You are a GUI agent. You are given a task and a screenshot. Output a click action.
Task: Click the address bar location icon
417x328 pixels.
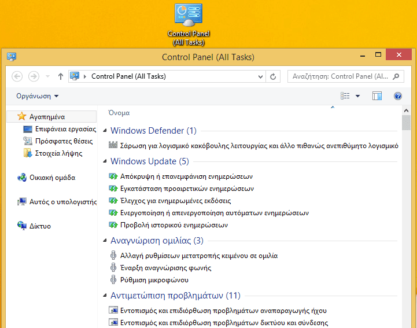[75, 76]
